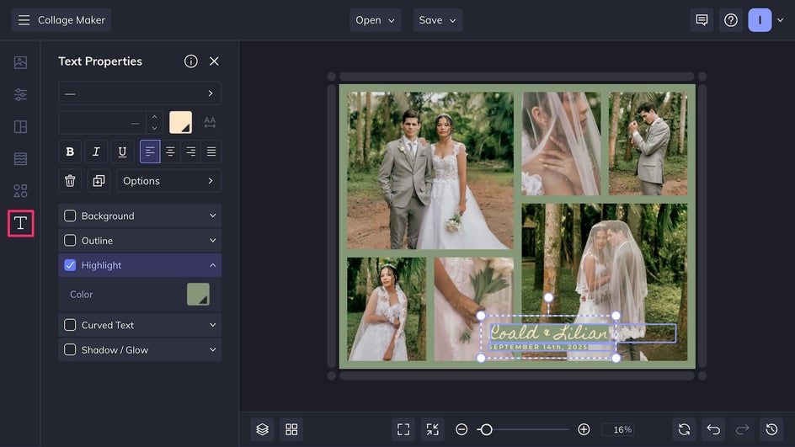
Task: Redo the last action
Action: pos(742,430)
